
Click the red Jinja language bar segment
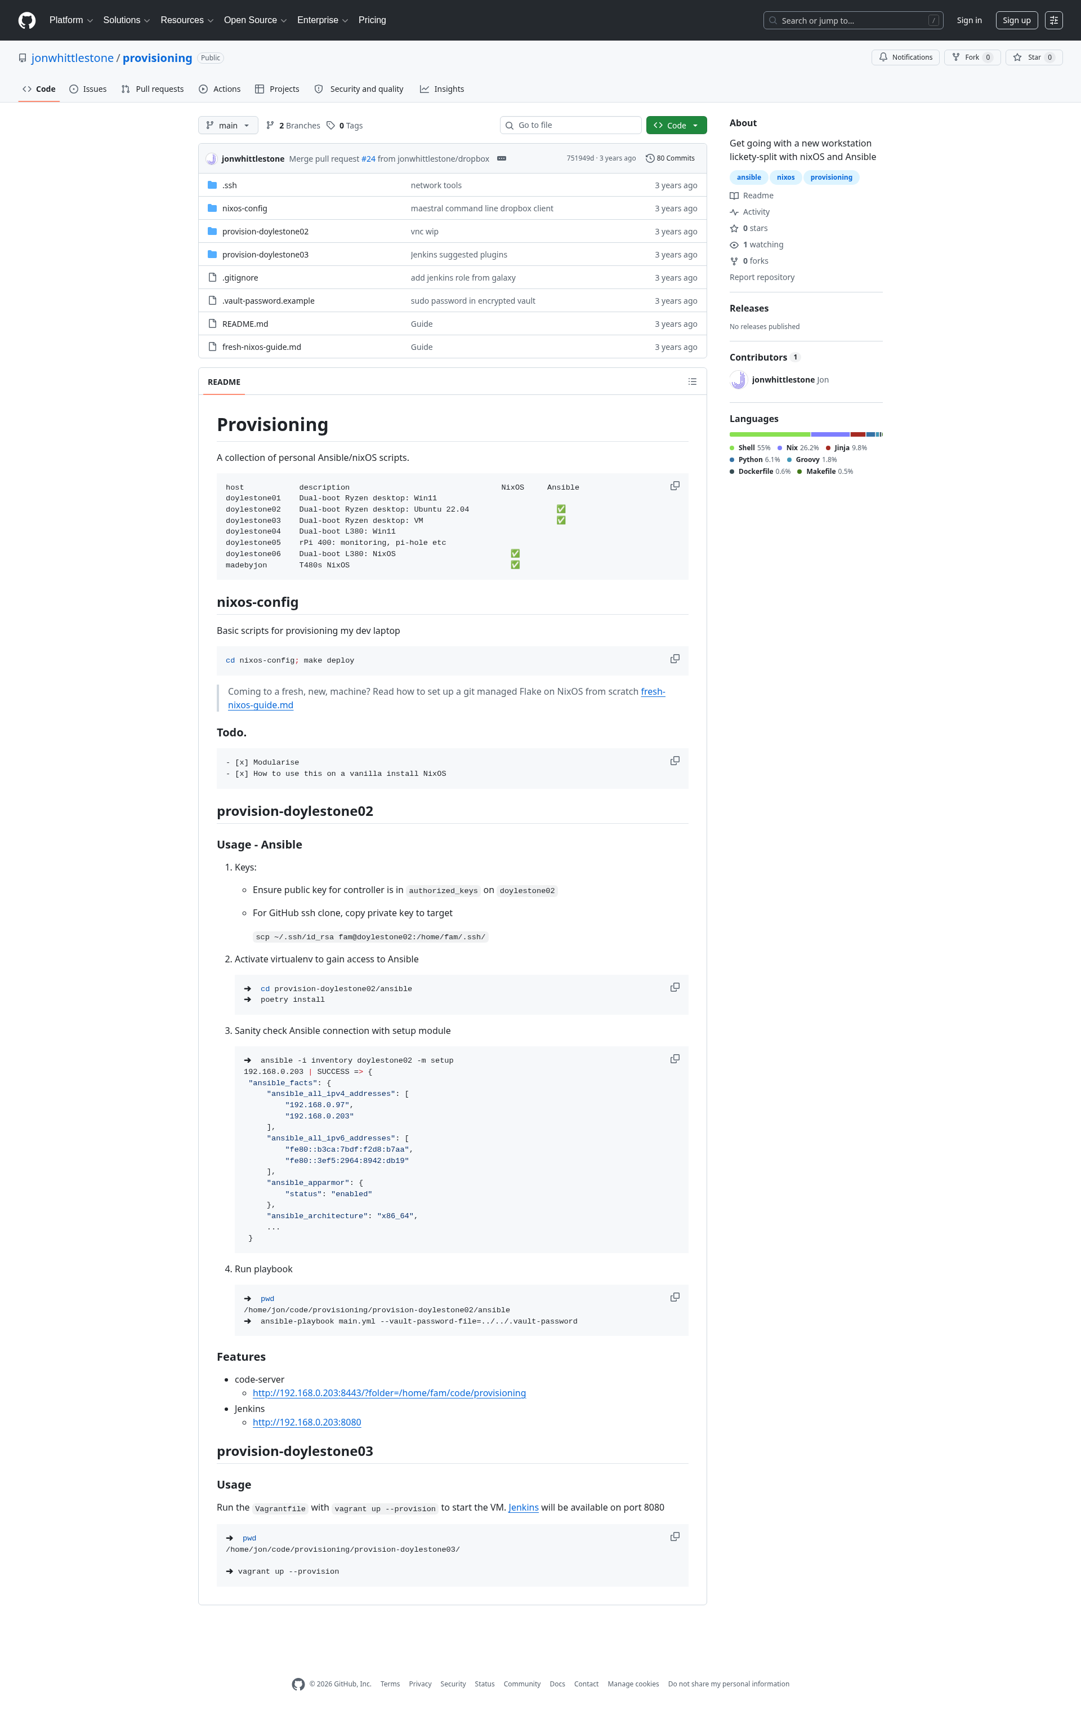pyautogui.click(x=857, y=434)
